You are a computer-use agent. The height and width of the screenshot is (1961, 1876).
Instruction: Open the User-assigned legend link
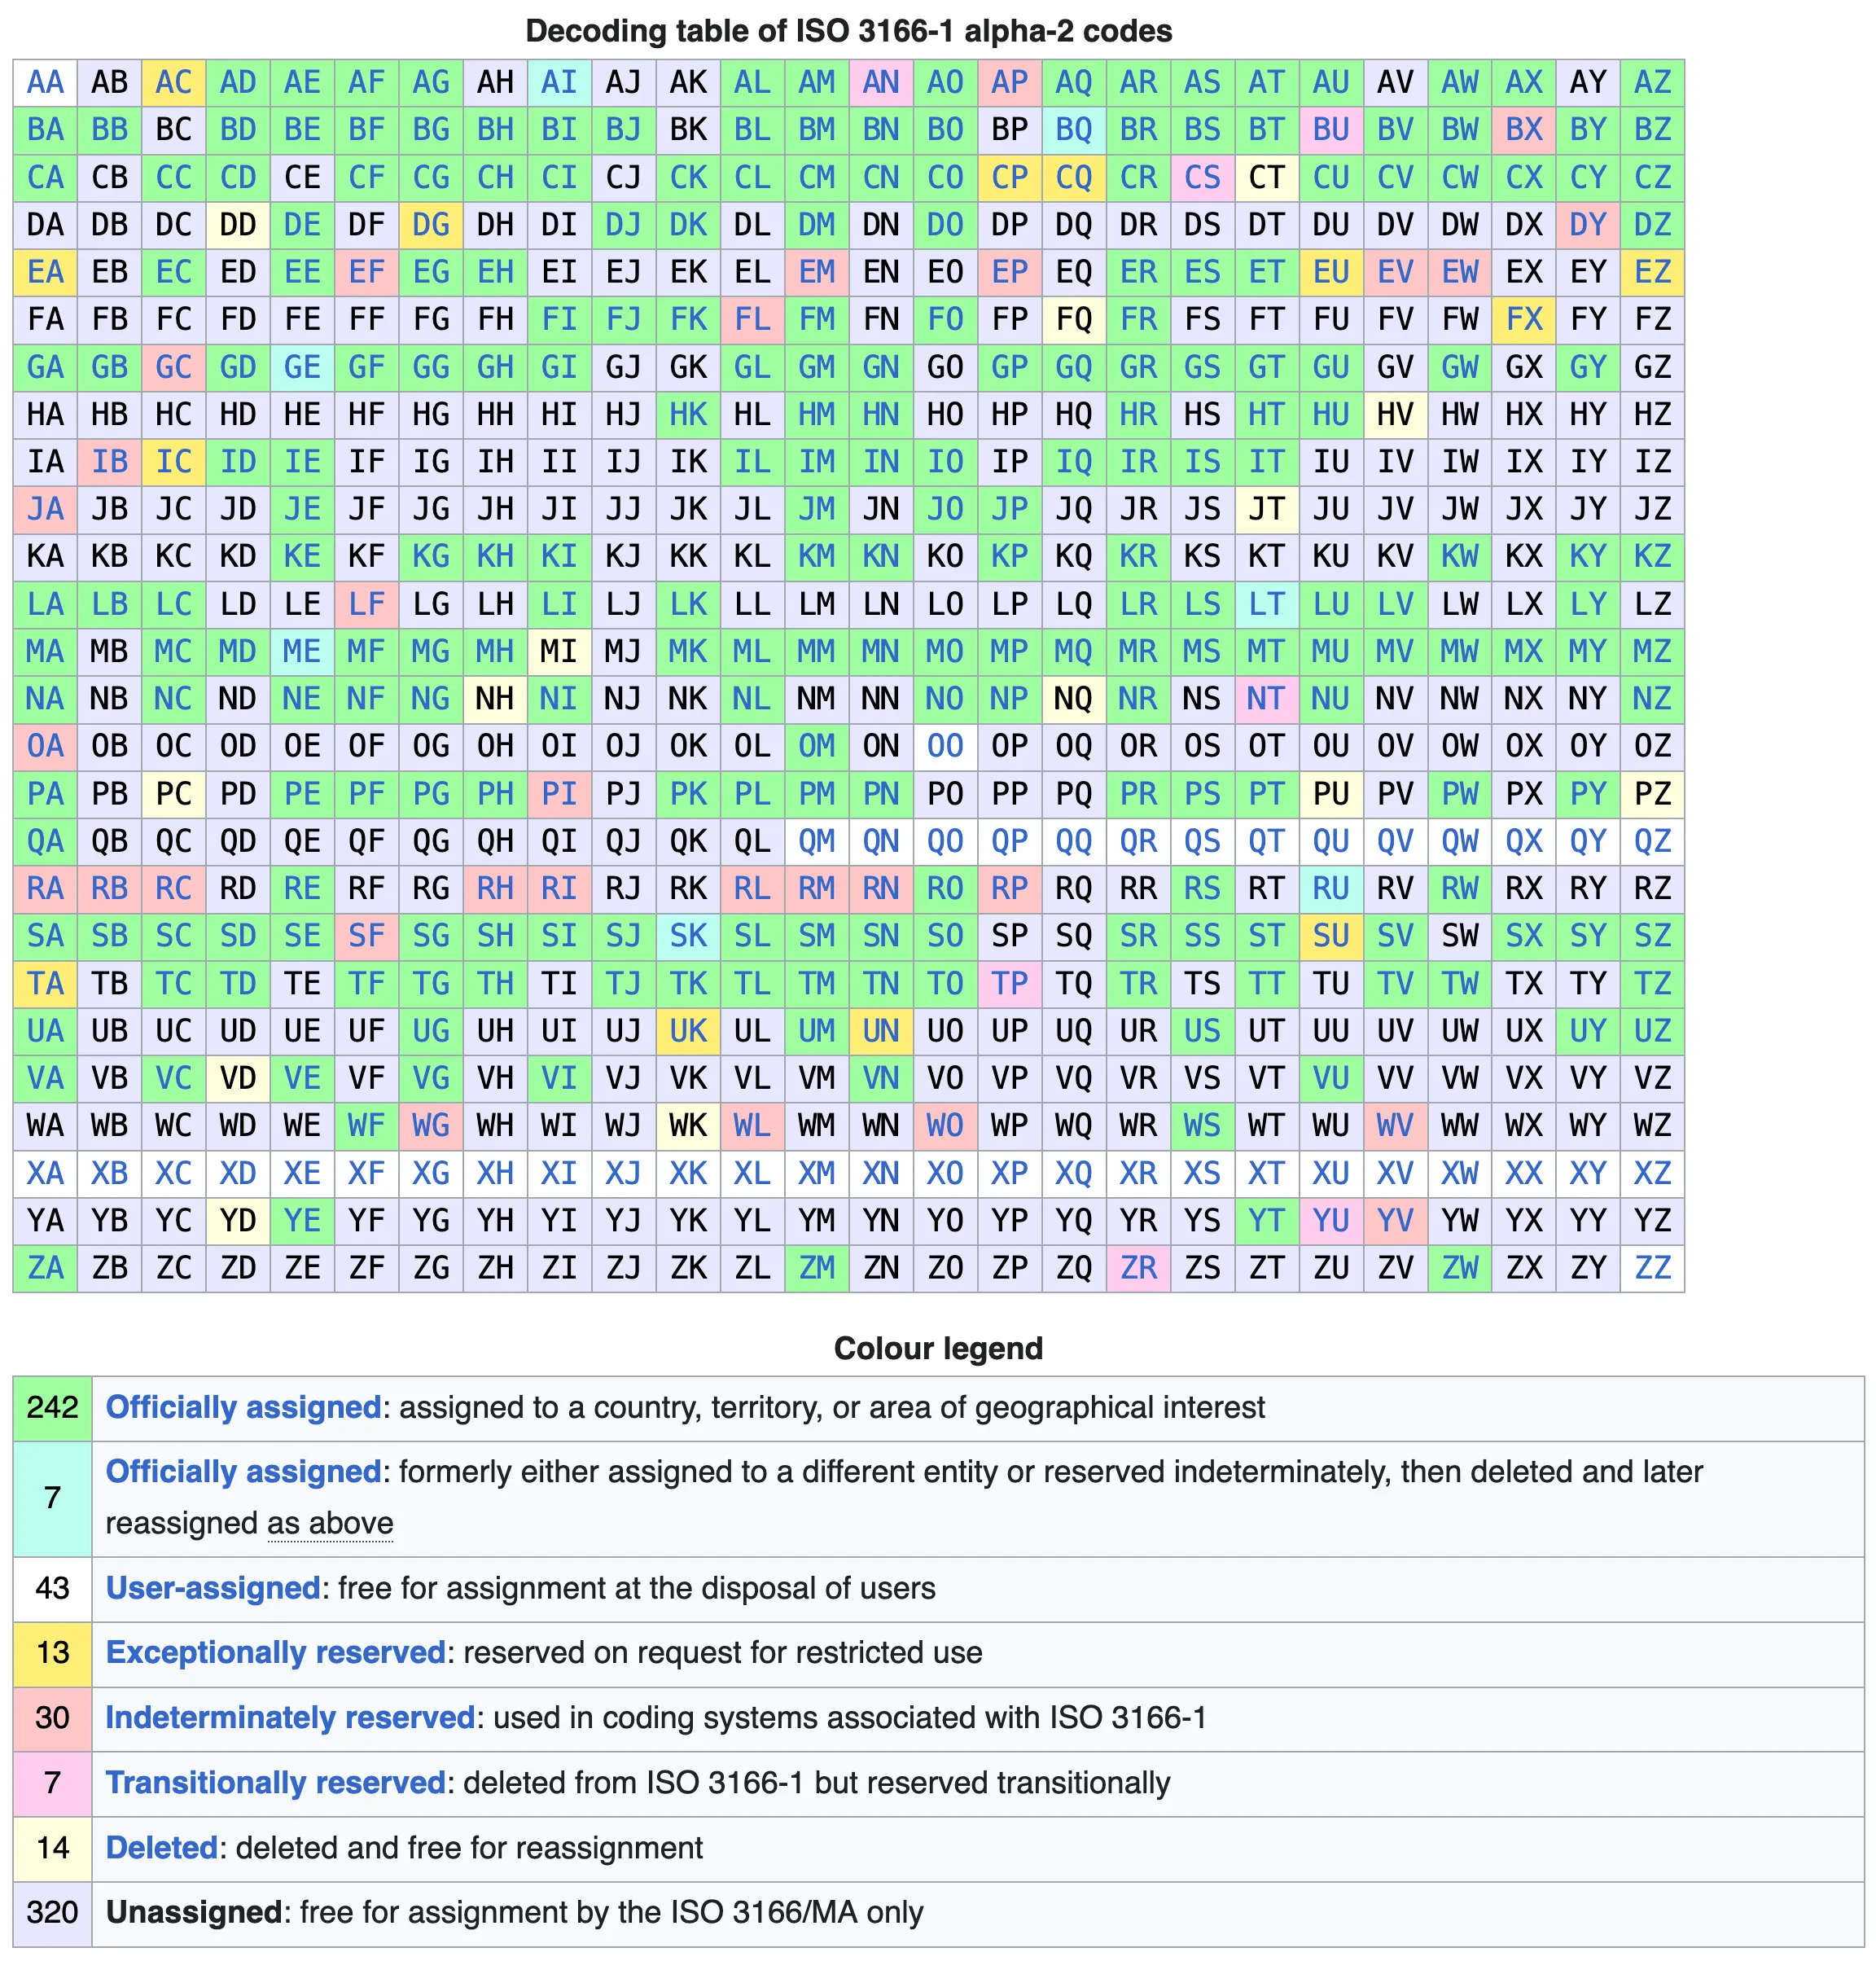click(x=212, y=1588)
